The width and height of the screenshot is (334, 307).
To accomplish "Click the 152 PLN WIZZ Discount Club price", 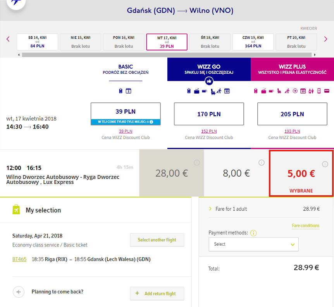I will (x=209, y=131).
